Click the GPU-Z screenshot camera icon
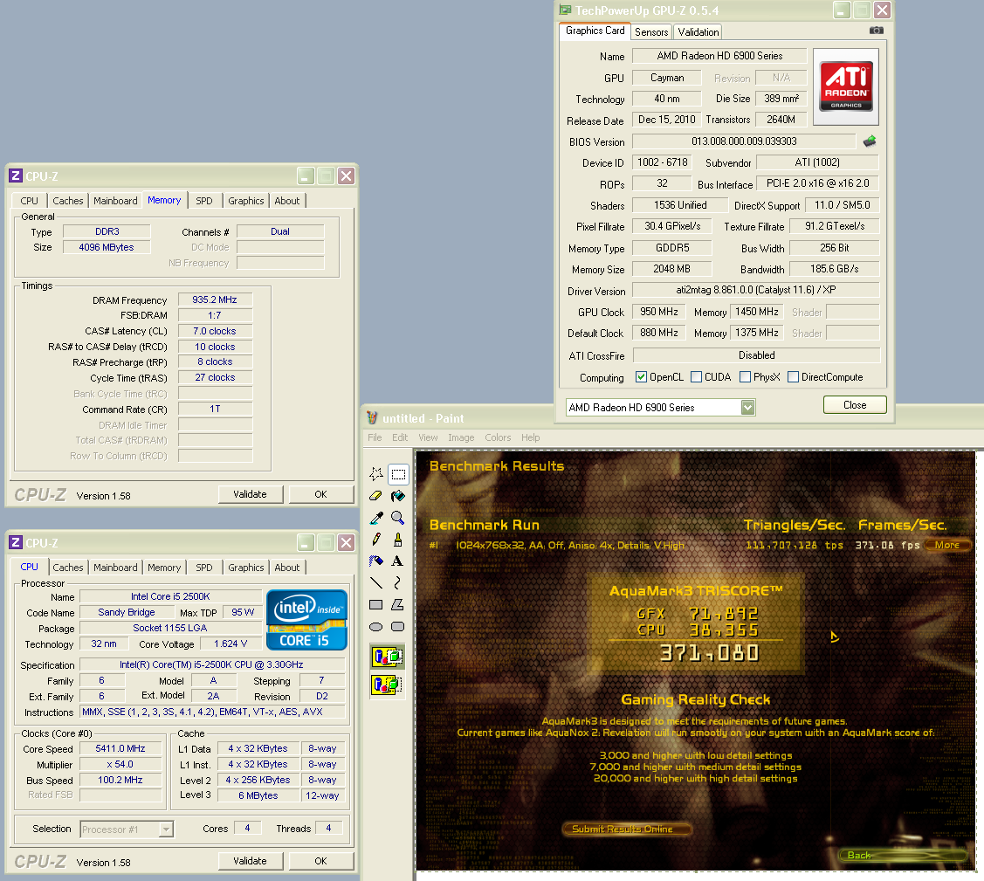This screenshot has height=881, width=984. pos(876,30)
